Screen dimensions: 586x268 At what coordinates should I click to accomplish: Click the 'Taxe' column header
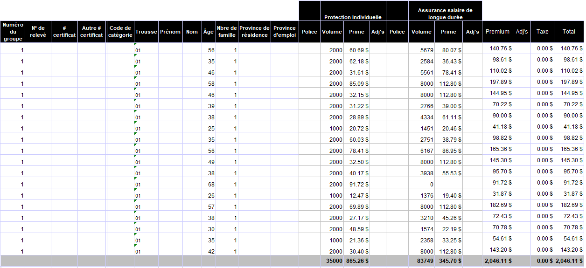543,32
